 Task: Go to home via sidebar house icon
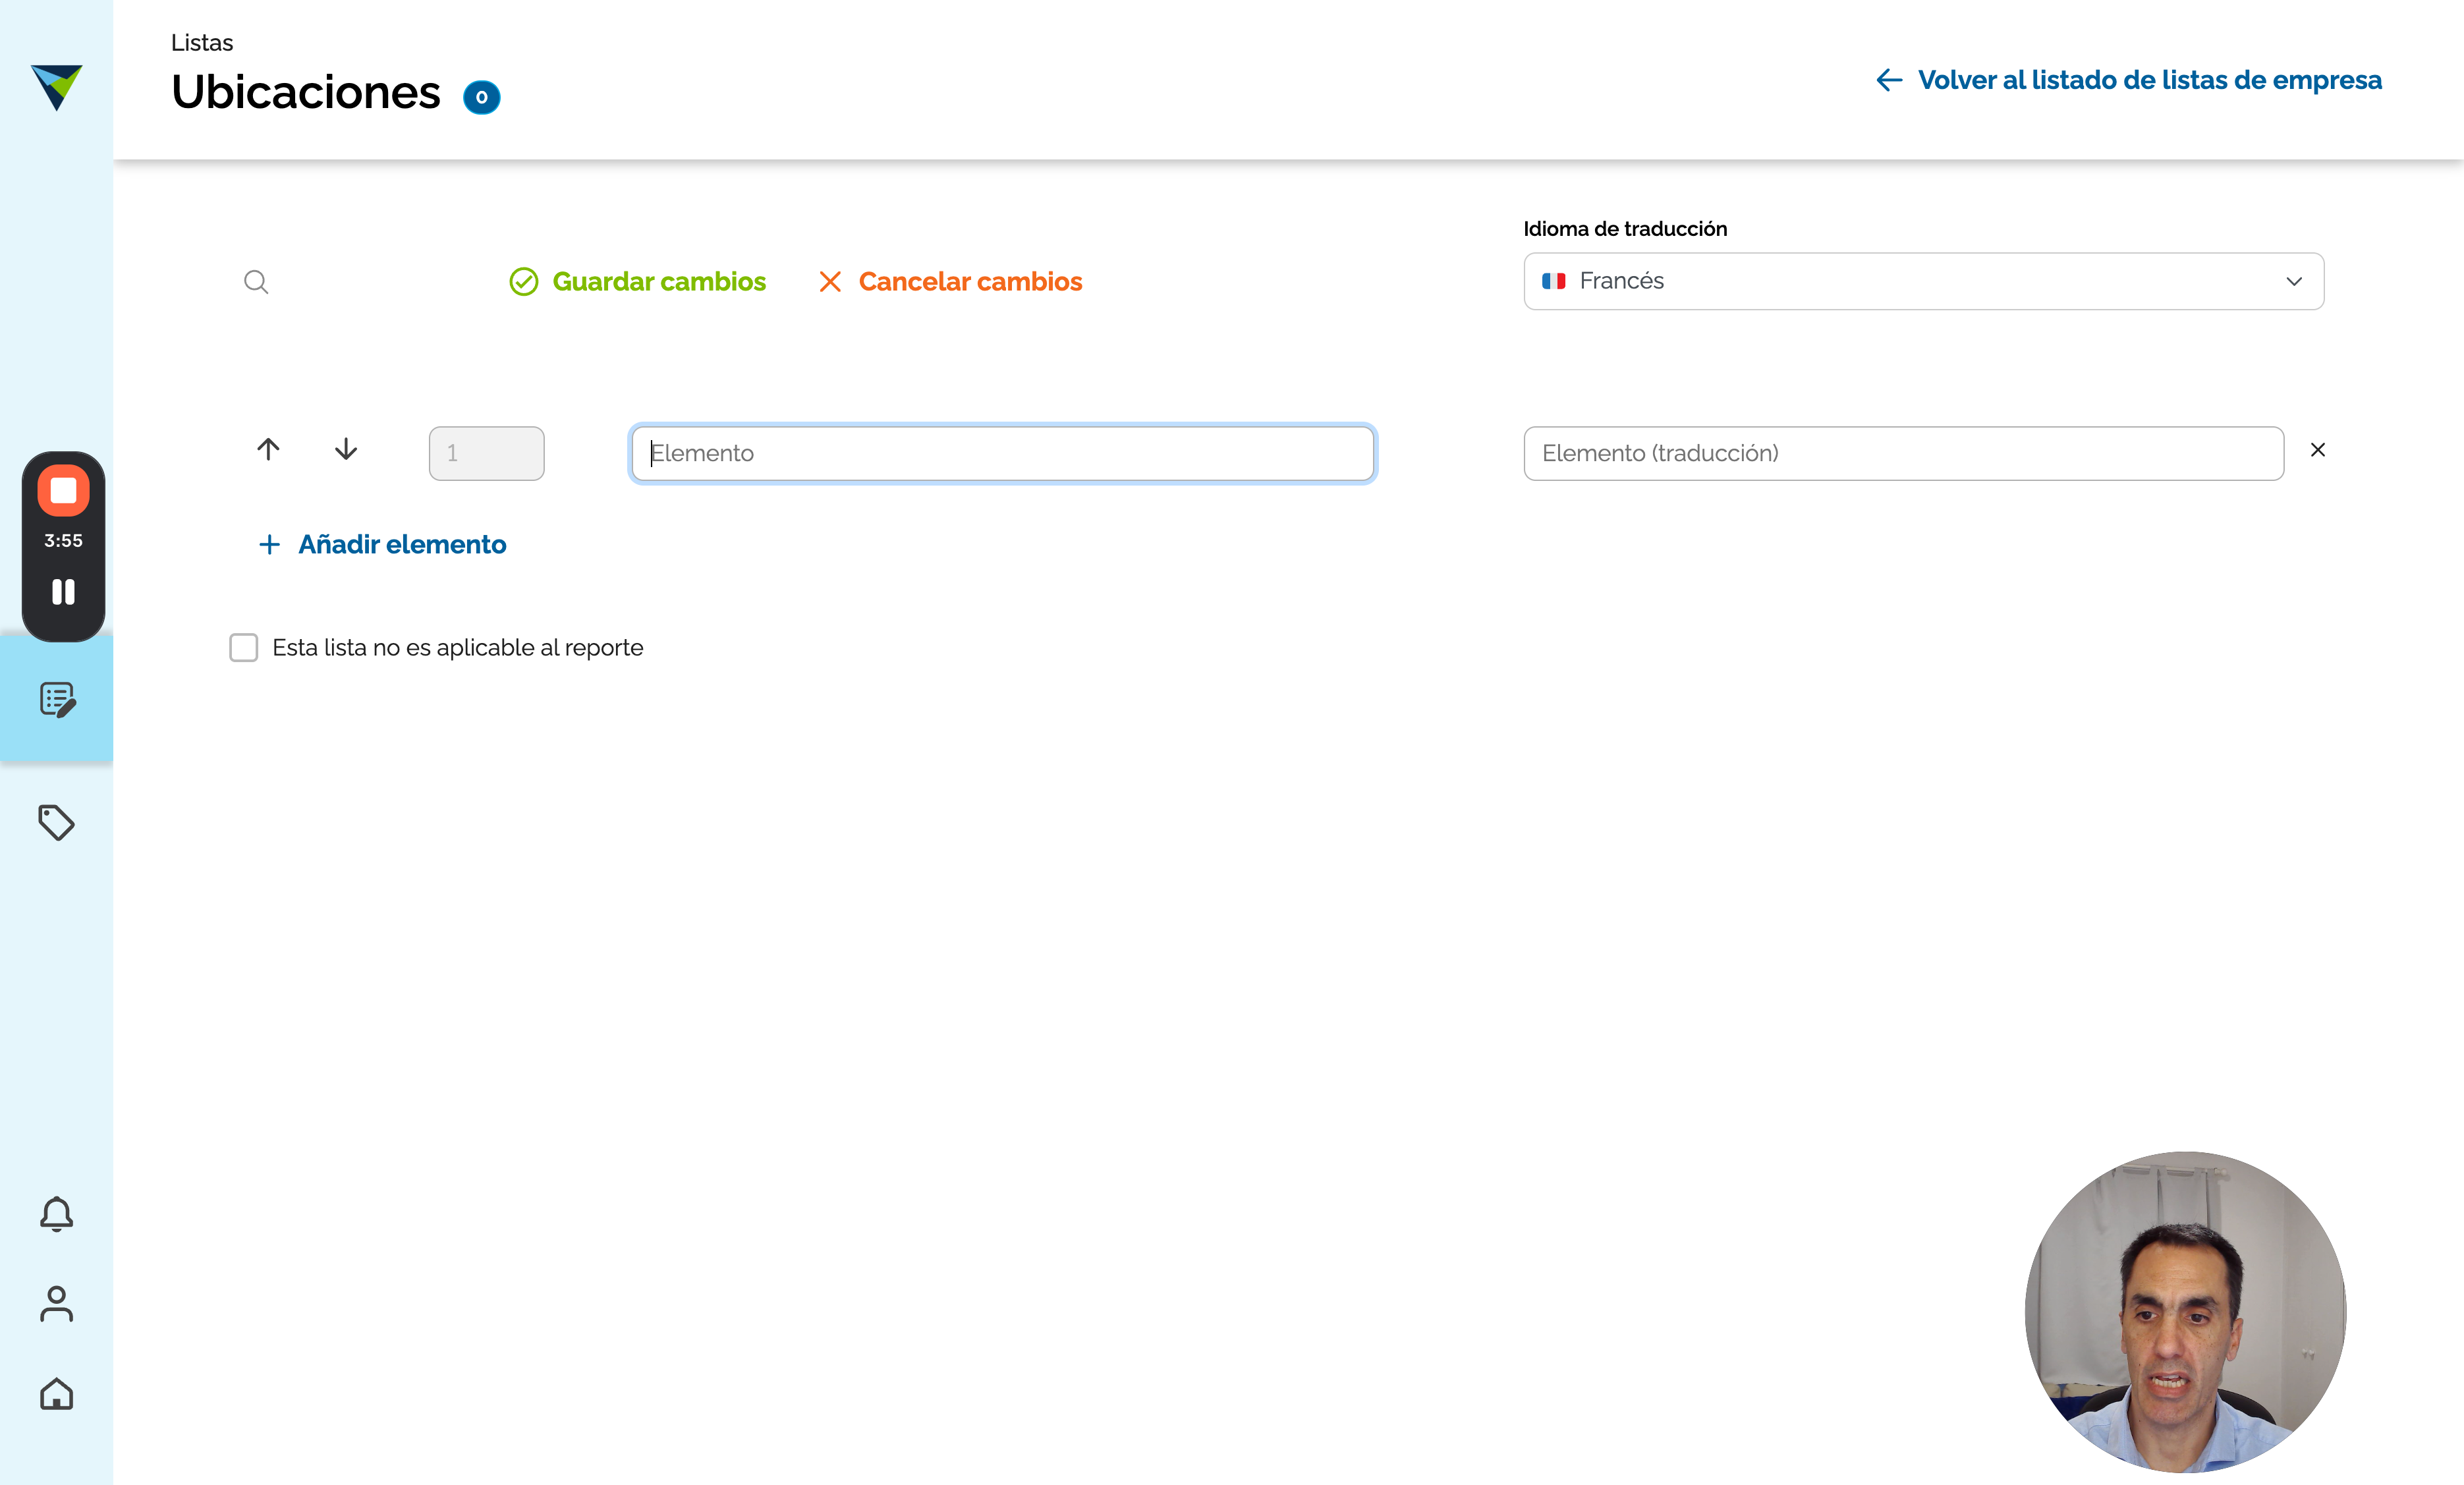(x=57, y=1394)
